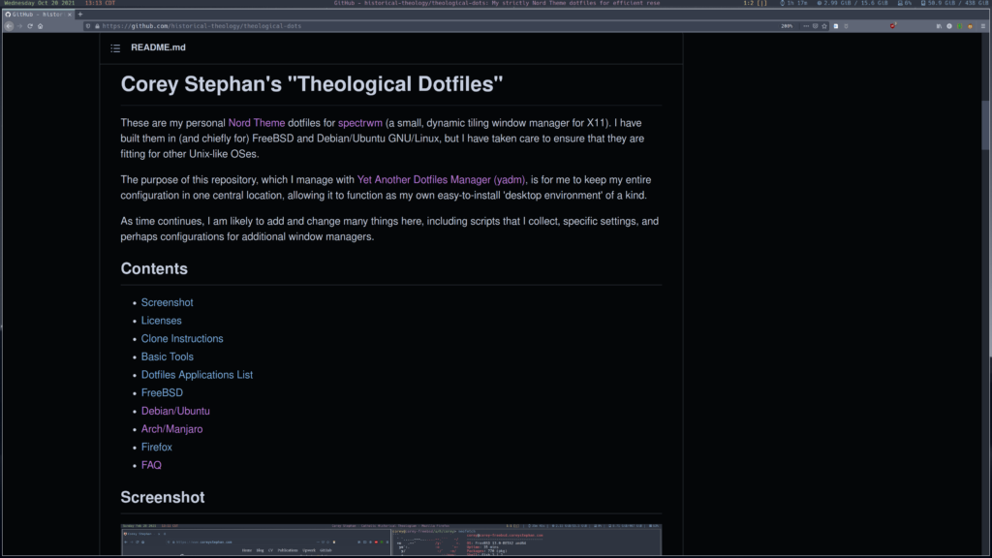
Task: Click the red uBlock extension icon
Action: (892, 26)
